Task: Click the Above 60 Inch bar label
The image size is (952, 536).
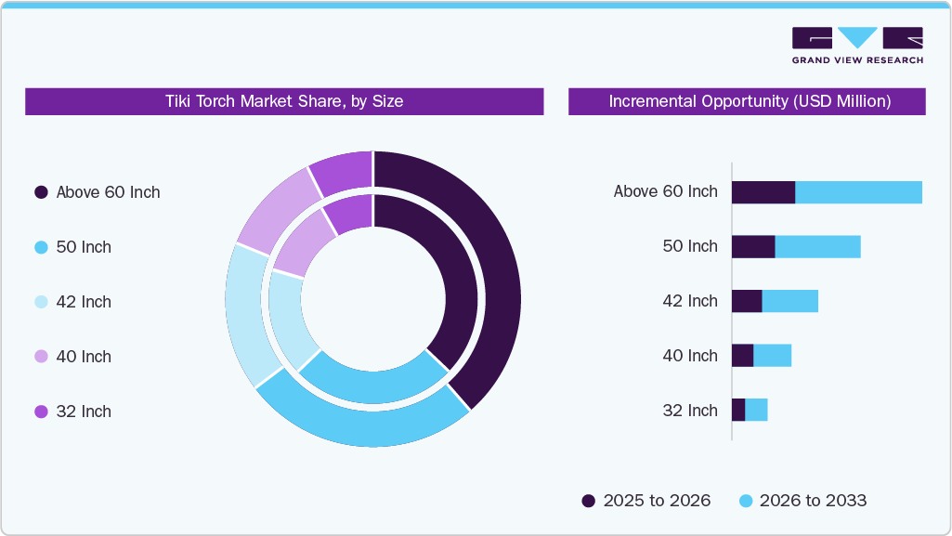Action: coord(665,191)
